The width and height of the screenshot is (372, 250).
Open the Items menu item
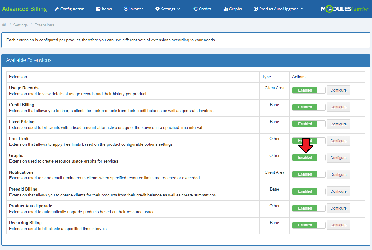tap(104, 9)
